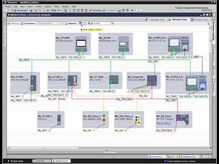219x164 pixels.
Task: Open the Options menu
Action: 48,6
